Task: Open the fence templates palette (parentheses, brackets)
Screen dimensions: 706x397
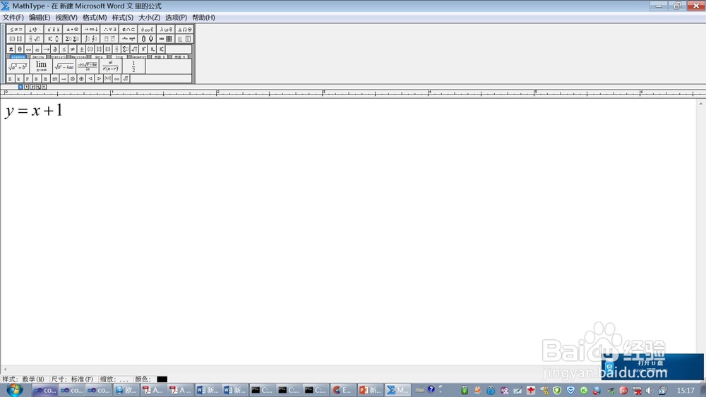Action: (16, 39)
